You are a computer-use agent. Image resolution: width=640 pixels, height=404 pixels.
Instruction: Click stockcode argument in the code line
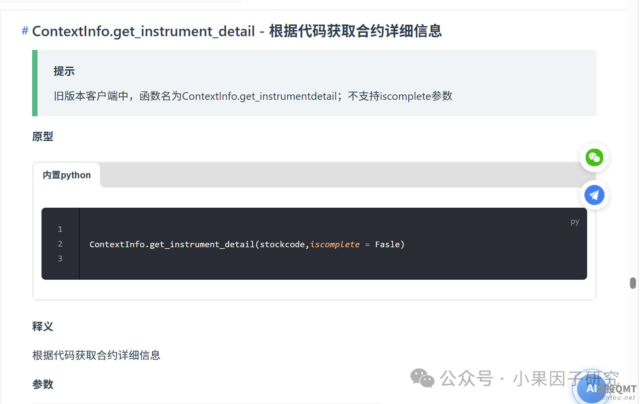coord(282,245)
